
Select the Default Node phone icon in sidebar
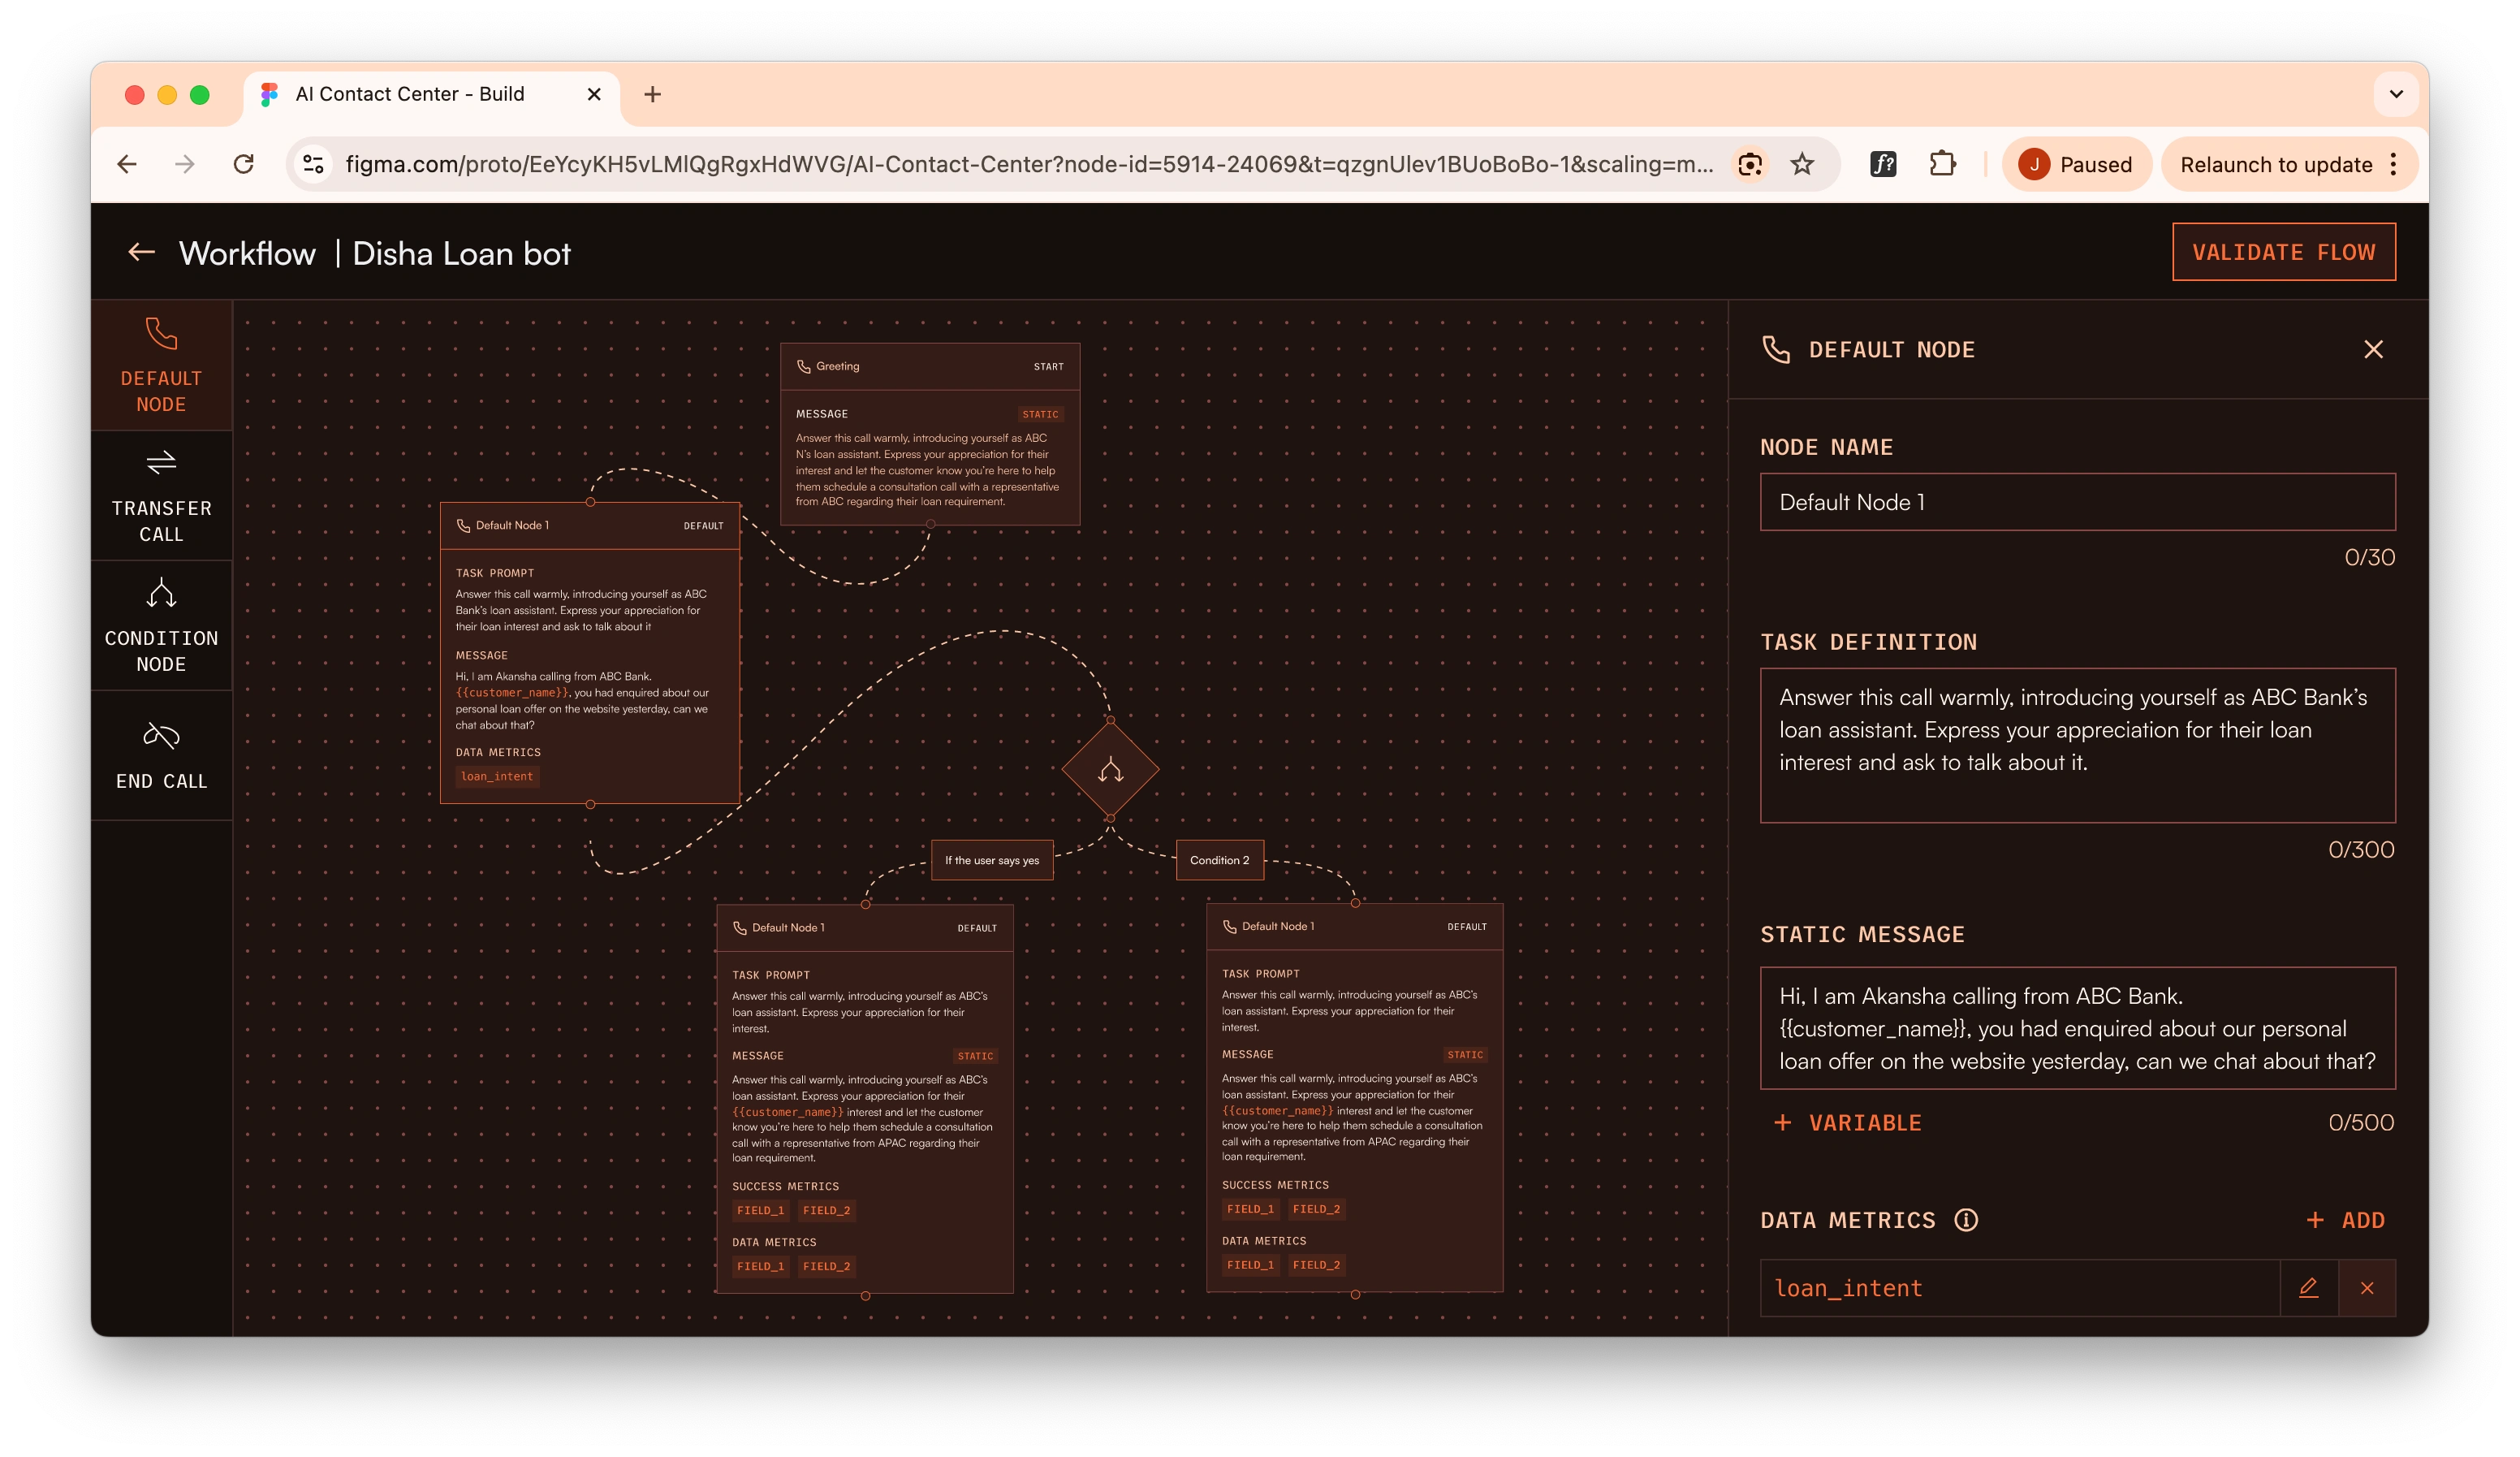(161, 335)
